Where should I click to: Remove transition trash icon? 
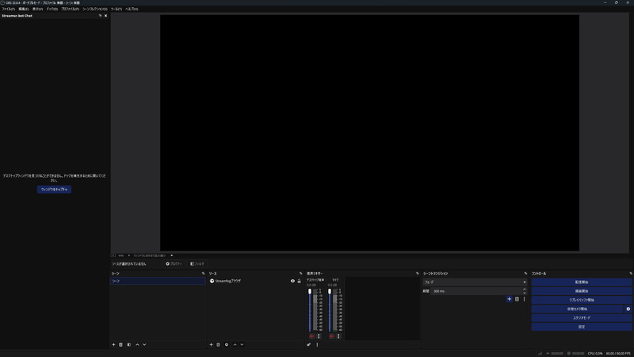coord(517,299)
